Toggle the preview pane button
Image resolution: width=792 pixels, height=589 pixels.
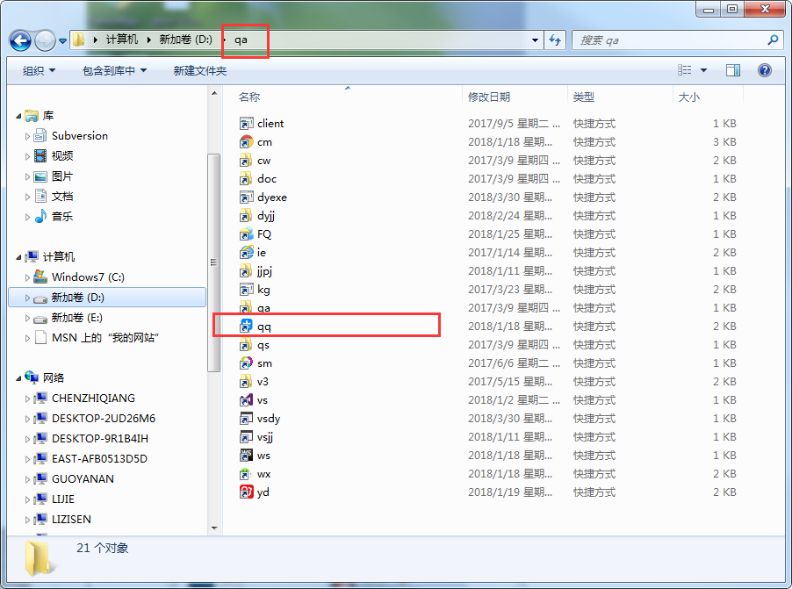(733, 70)
